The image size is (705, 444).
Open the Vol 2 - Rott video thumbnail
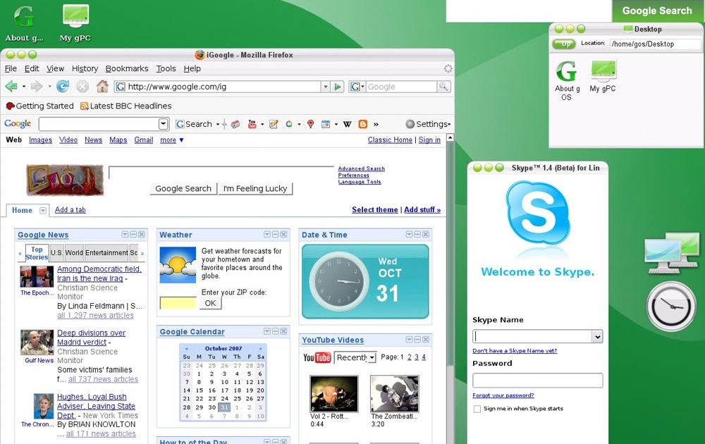(334, 394)
